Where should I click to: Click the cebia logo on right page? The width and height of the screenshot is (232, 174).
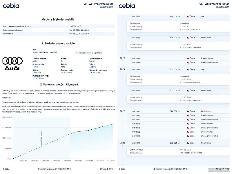point(127,6)
